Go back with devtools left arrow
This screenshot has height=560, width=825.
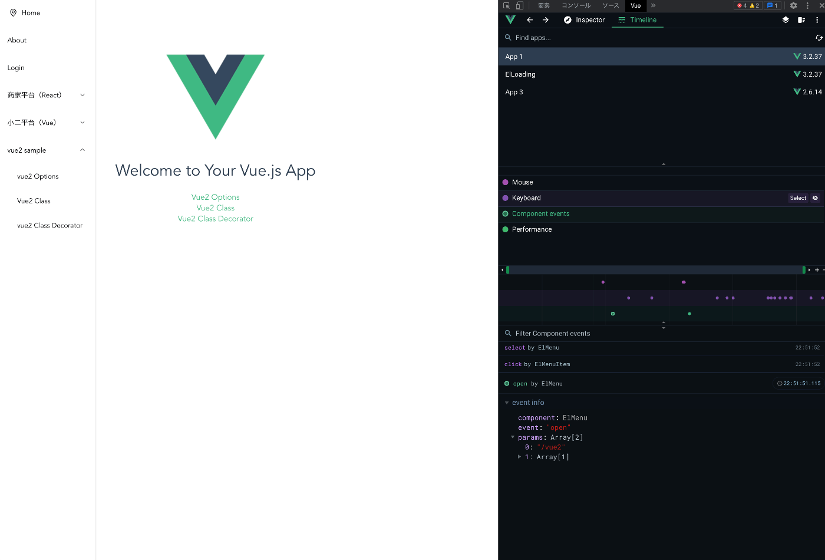(x=530, y=19)
